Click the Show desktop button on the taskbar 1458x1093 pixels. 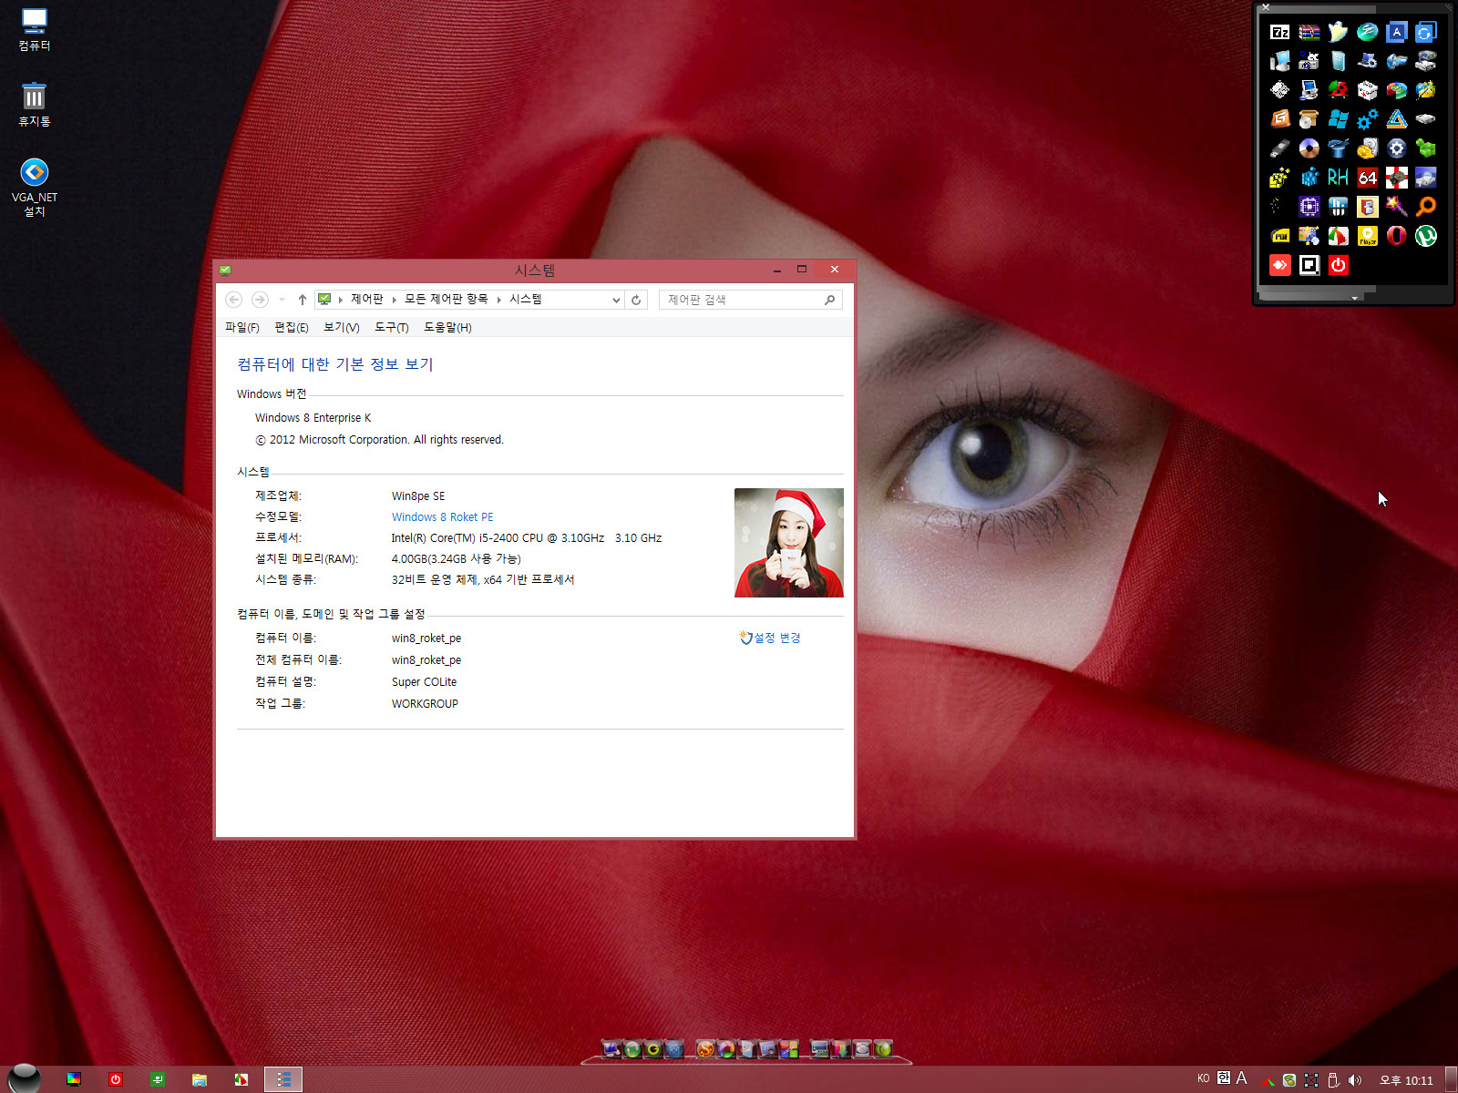[1452, 1079]
